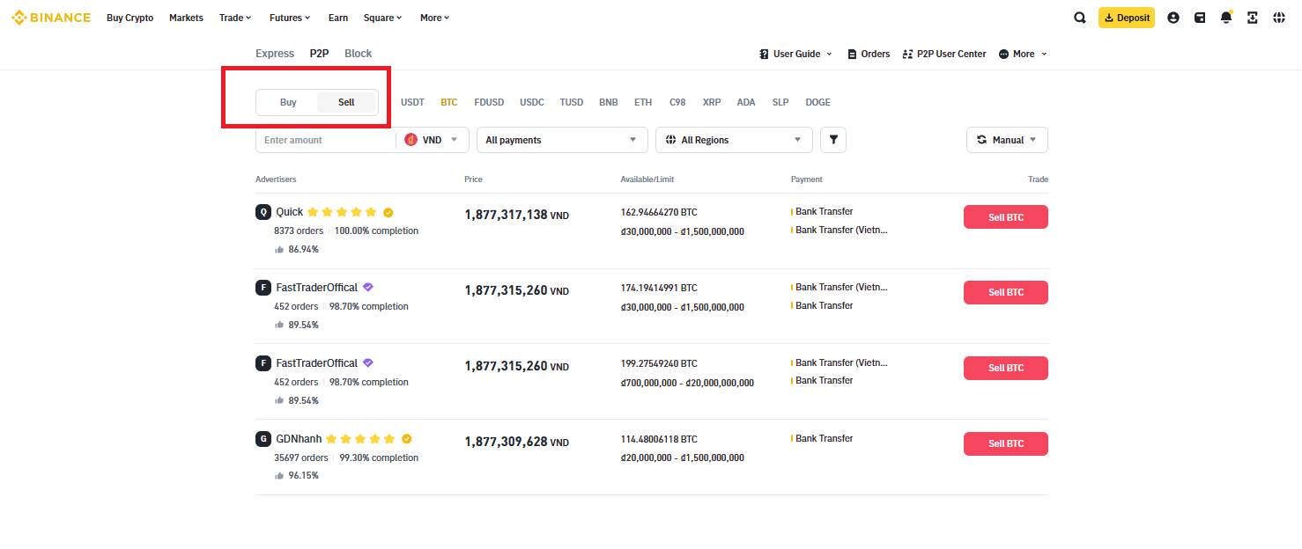Screen dimensions: 1302x549
Task: Select the ETH crypto tab
Action: [x=643, y=102]
